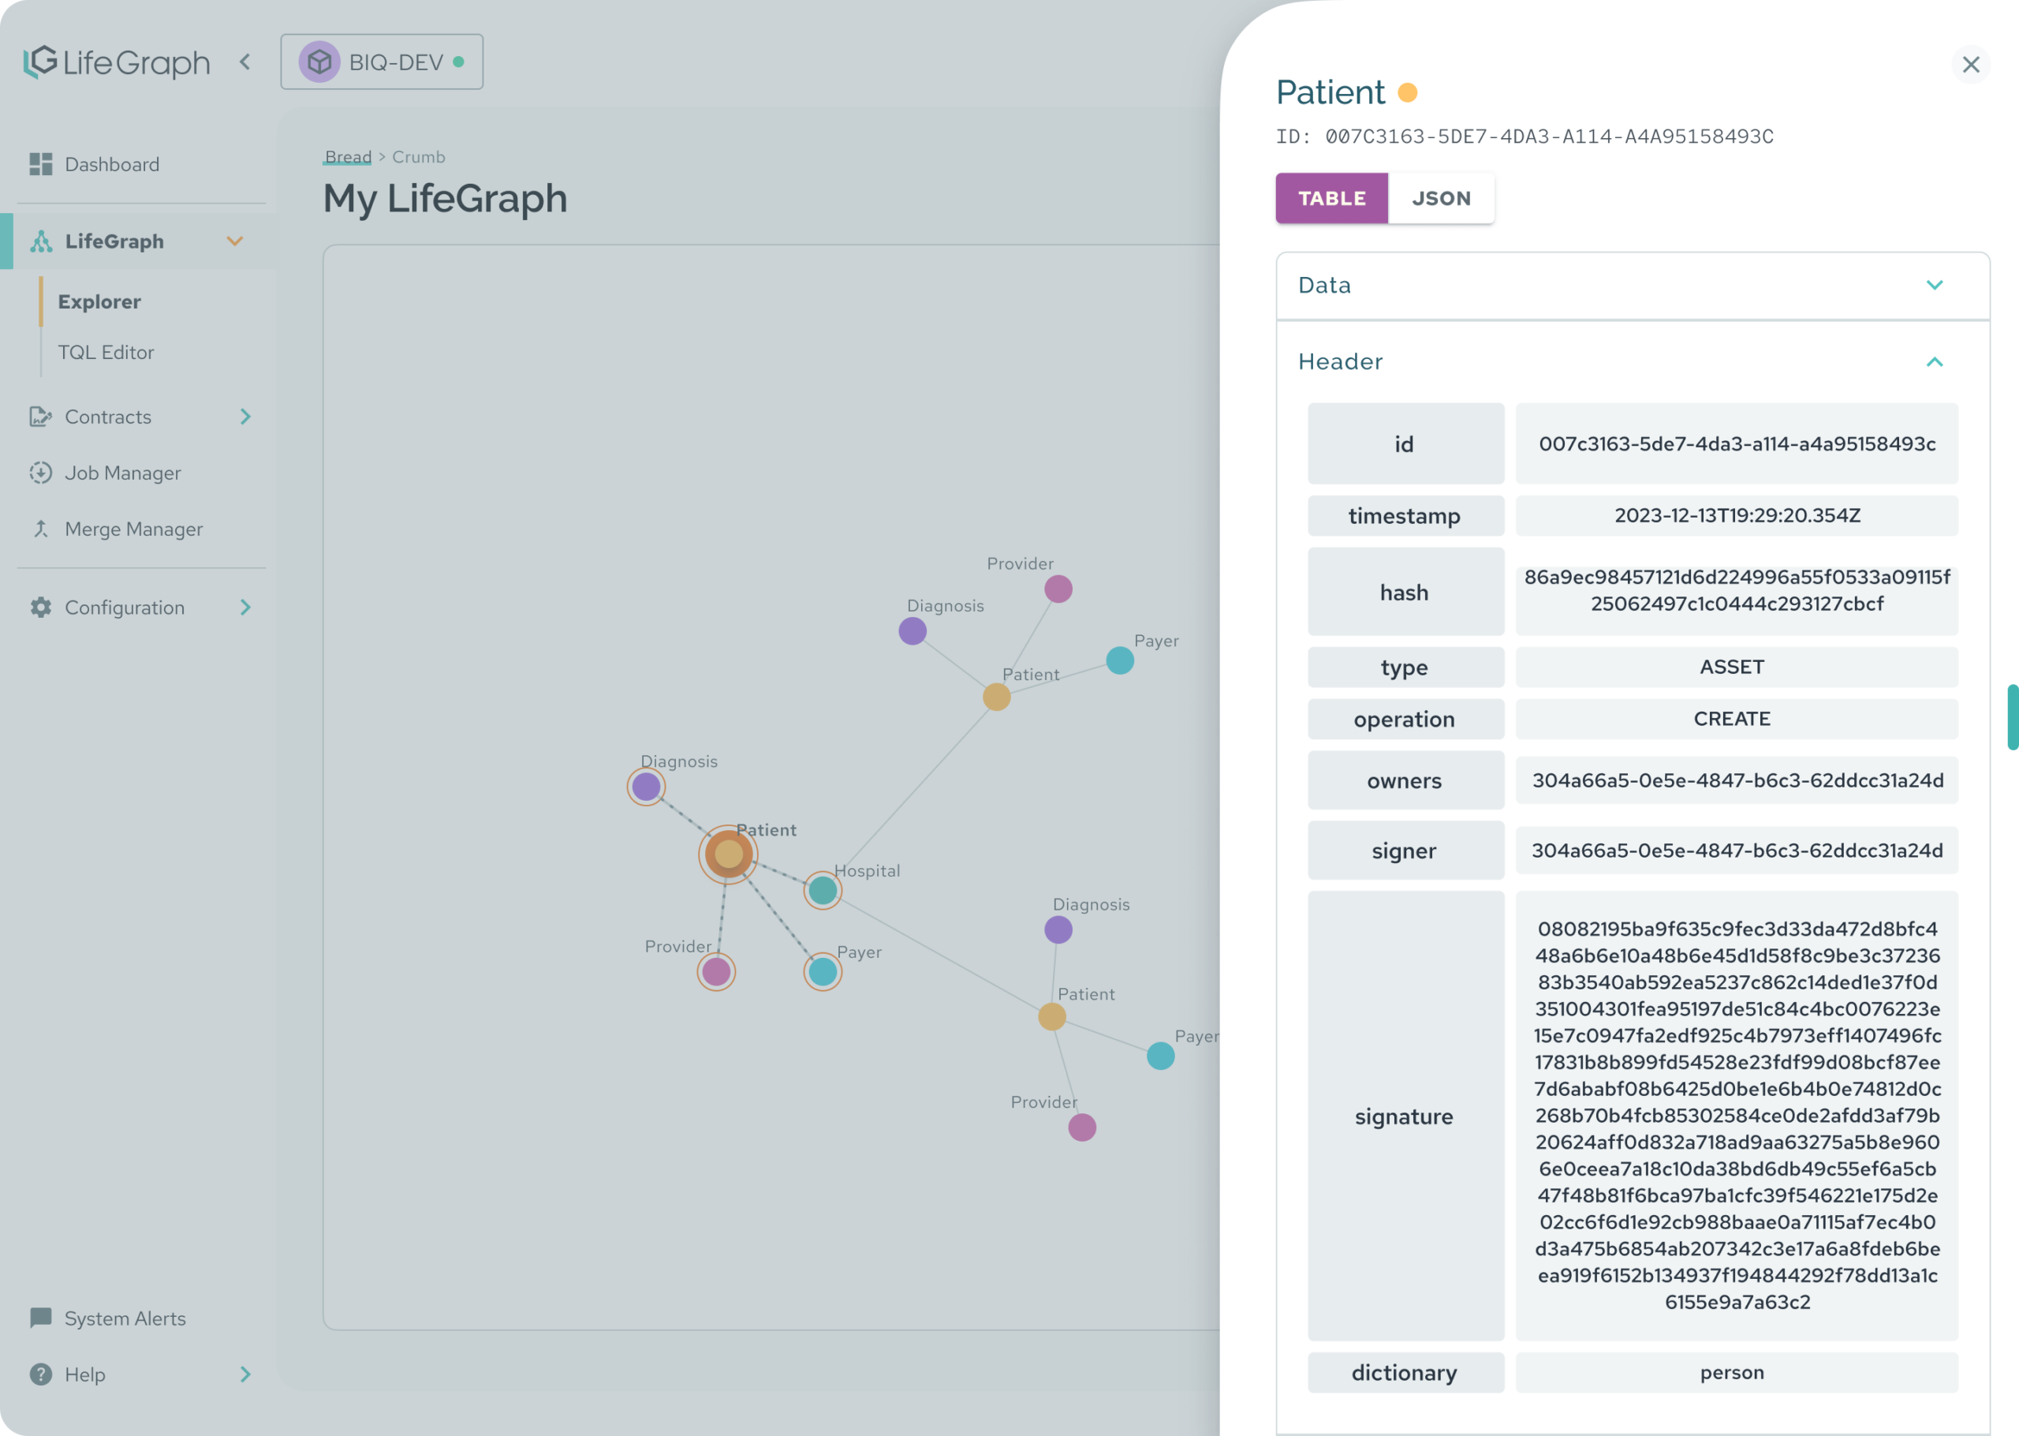
Task: Click the Dashboard grid icon
Action: (41, 164)
